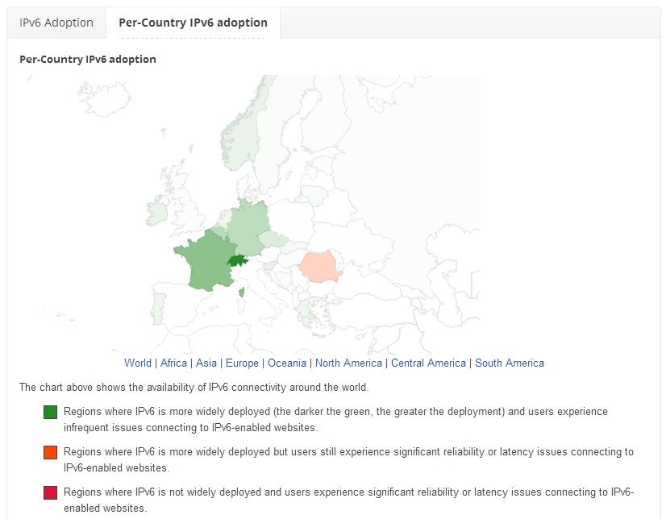Click the red legend color swatch
666x519 pixels.
tap(51, 493)
